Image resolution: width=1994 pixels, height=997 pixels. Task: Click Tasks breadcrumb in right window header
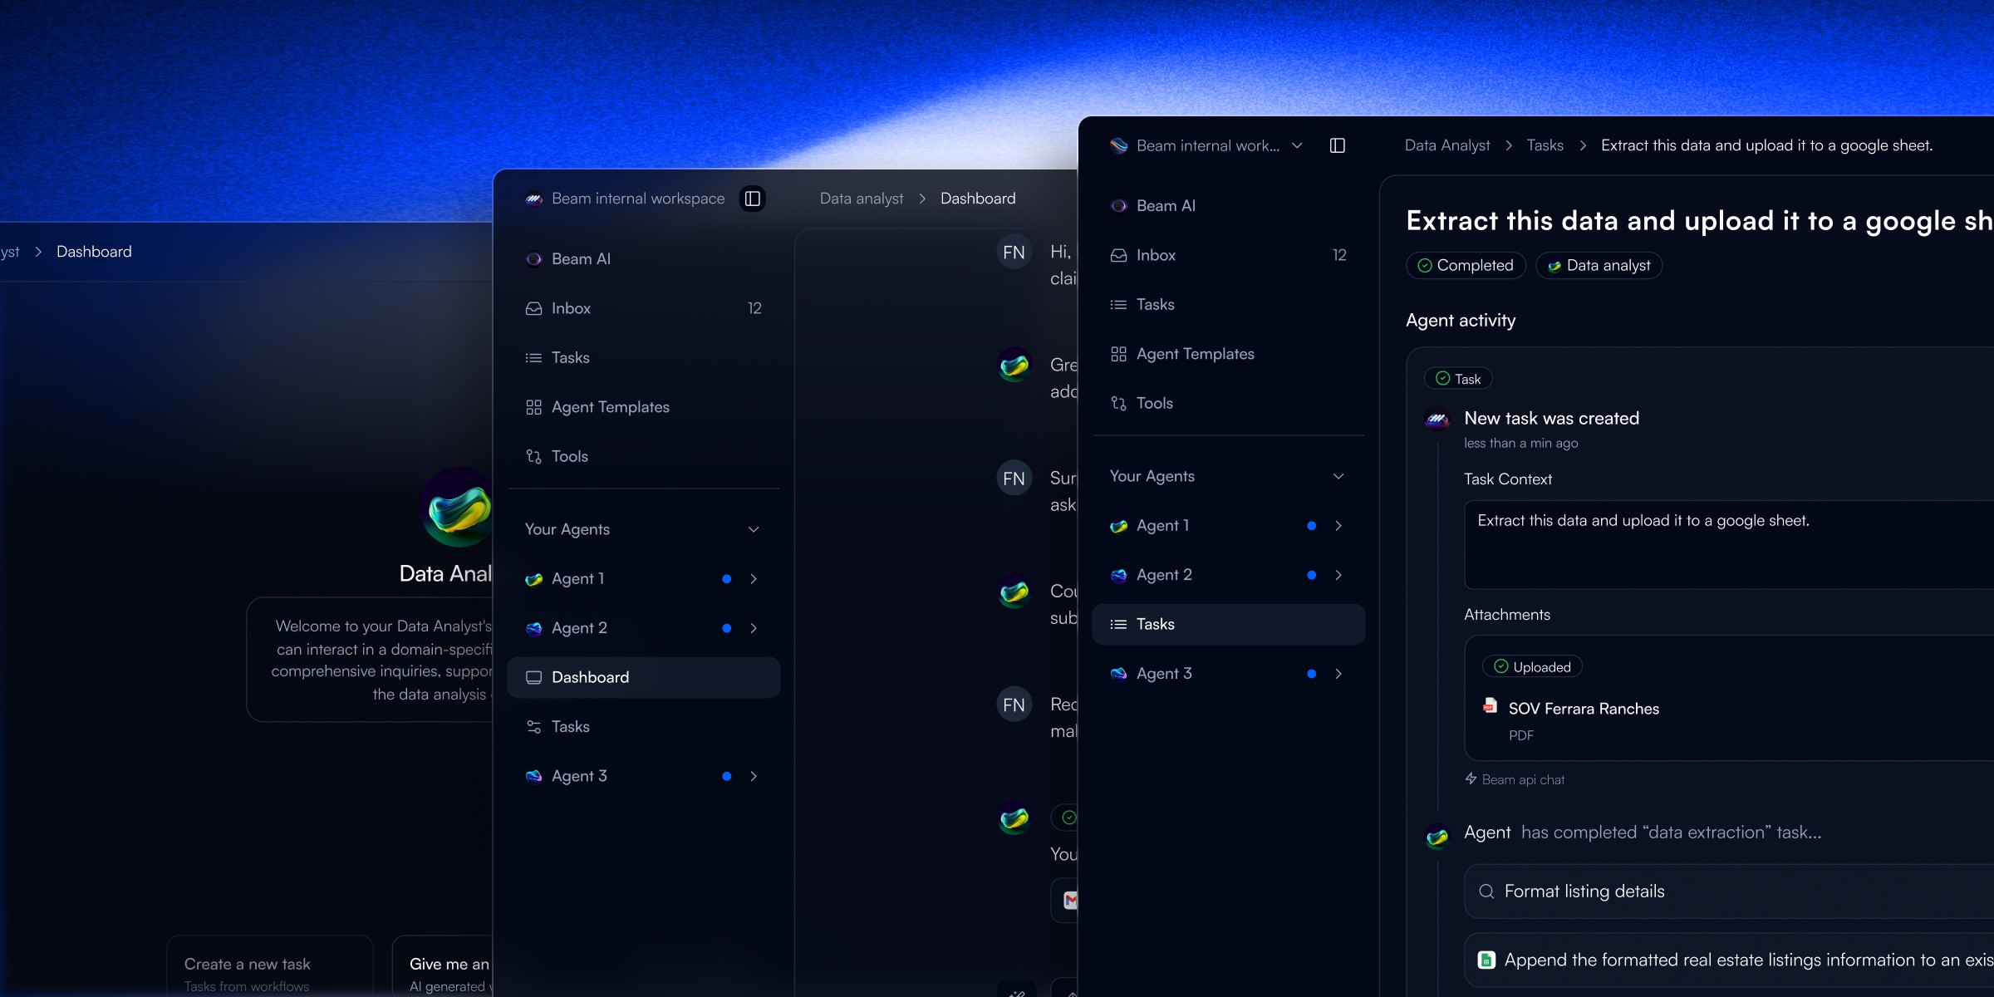click(x=1545, y=145)
